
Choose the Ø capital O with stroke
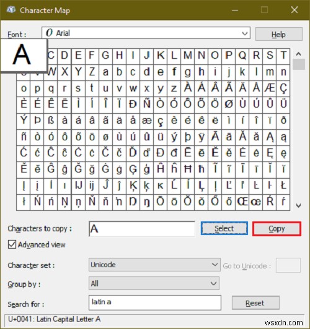point(229,105)
